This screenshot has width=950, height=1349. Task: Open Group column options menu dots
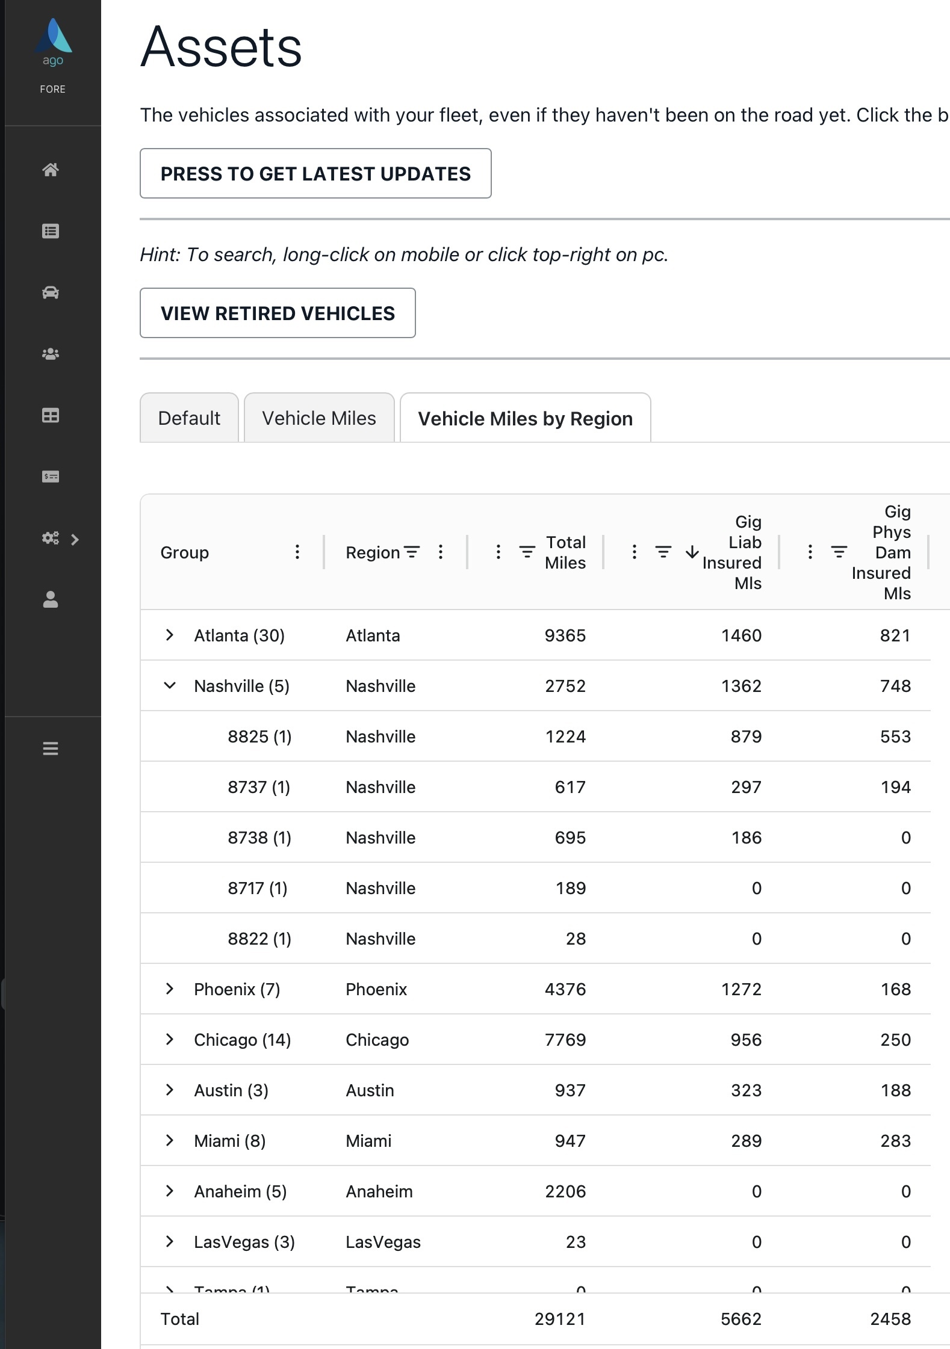297,552
